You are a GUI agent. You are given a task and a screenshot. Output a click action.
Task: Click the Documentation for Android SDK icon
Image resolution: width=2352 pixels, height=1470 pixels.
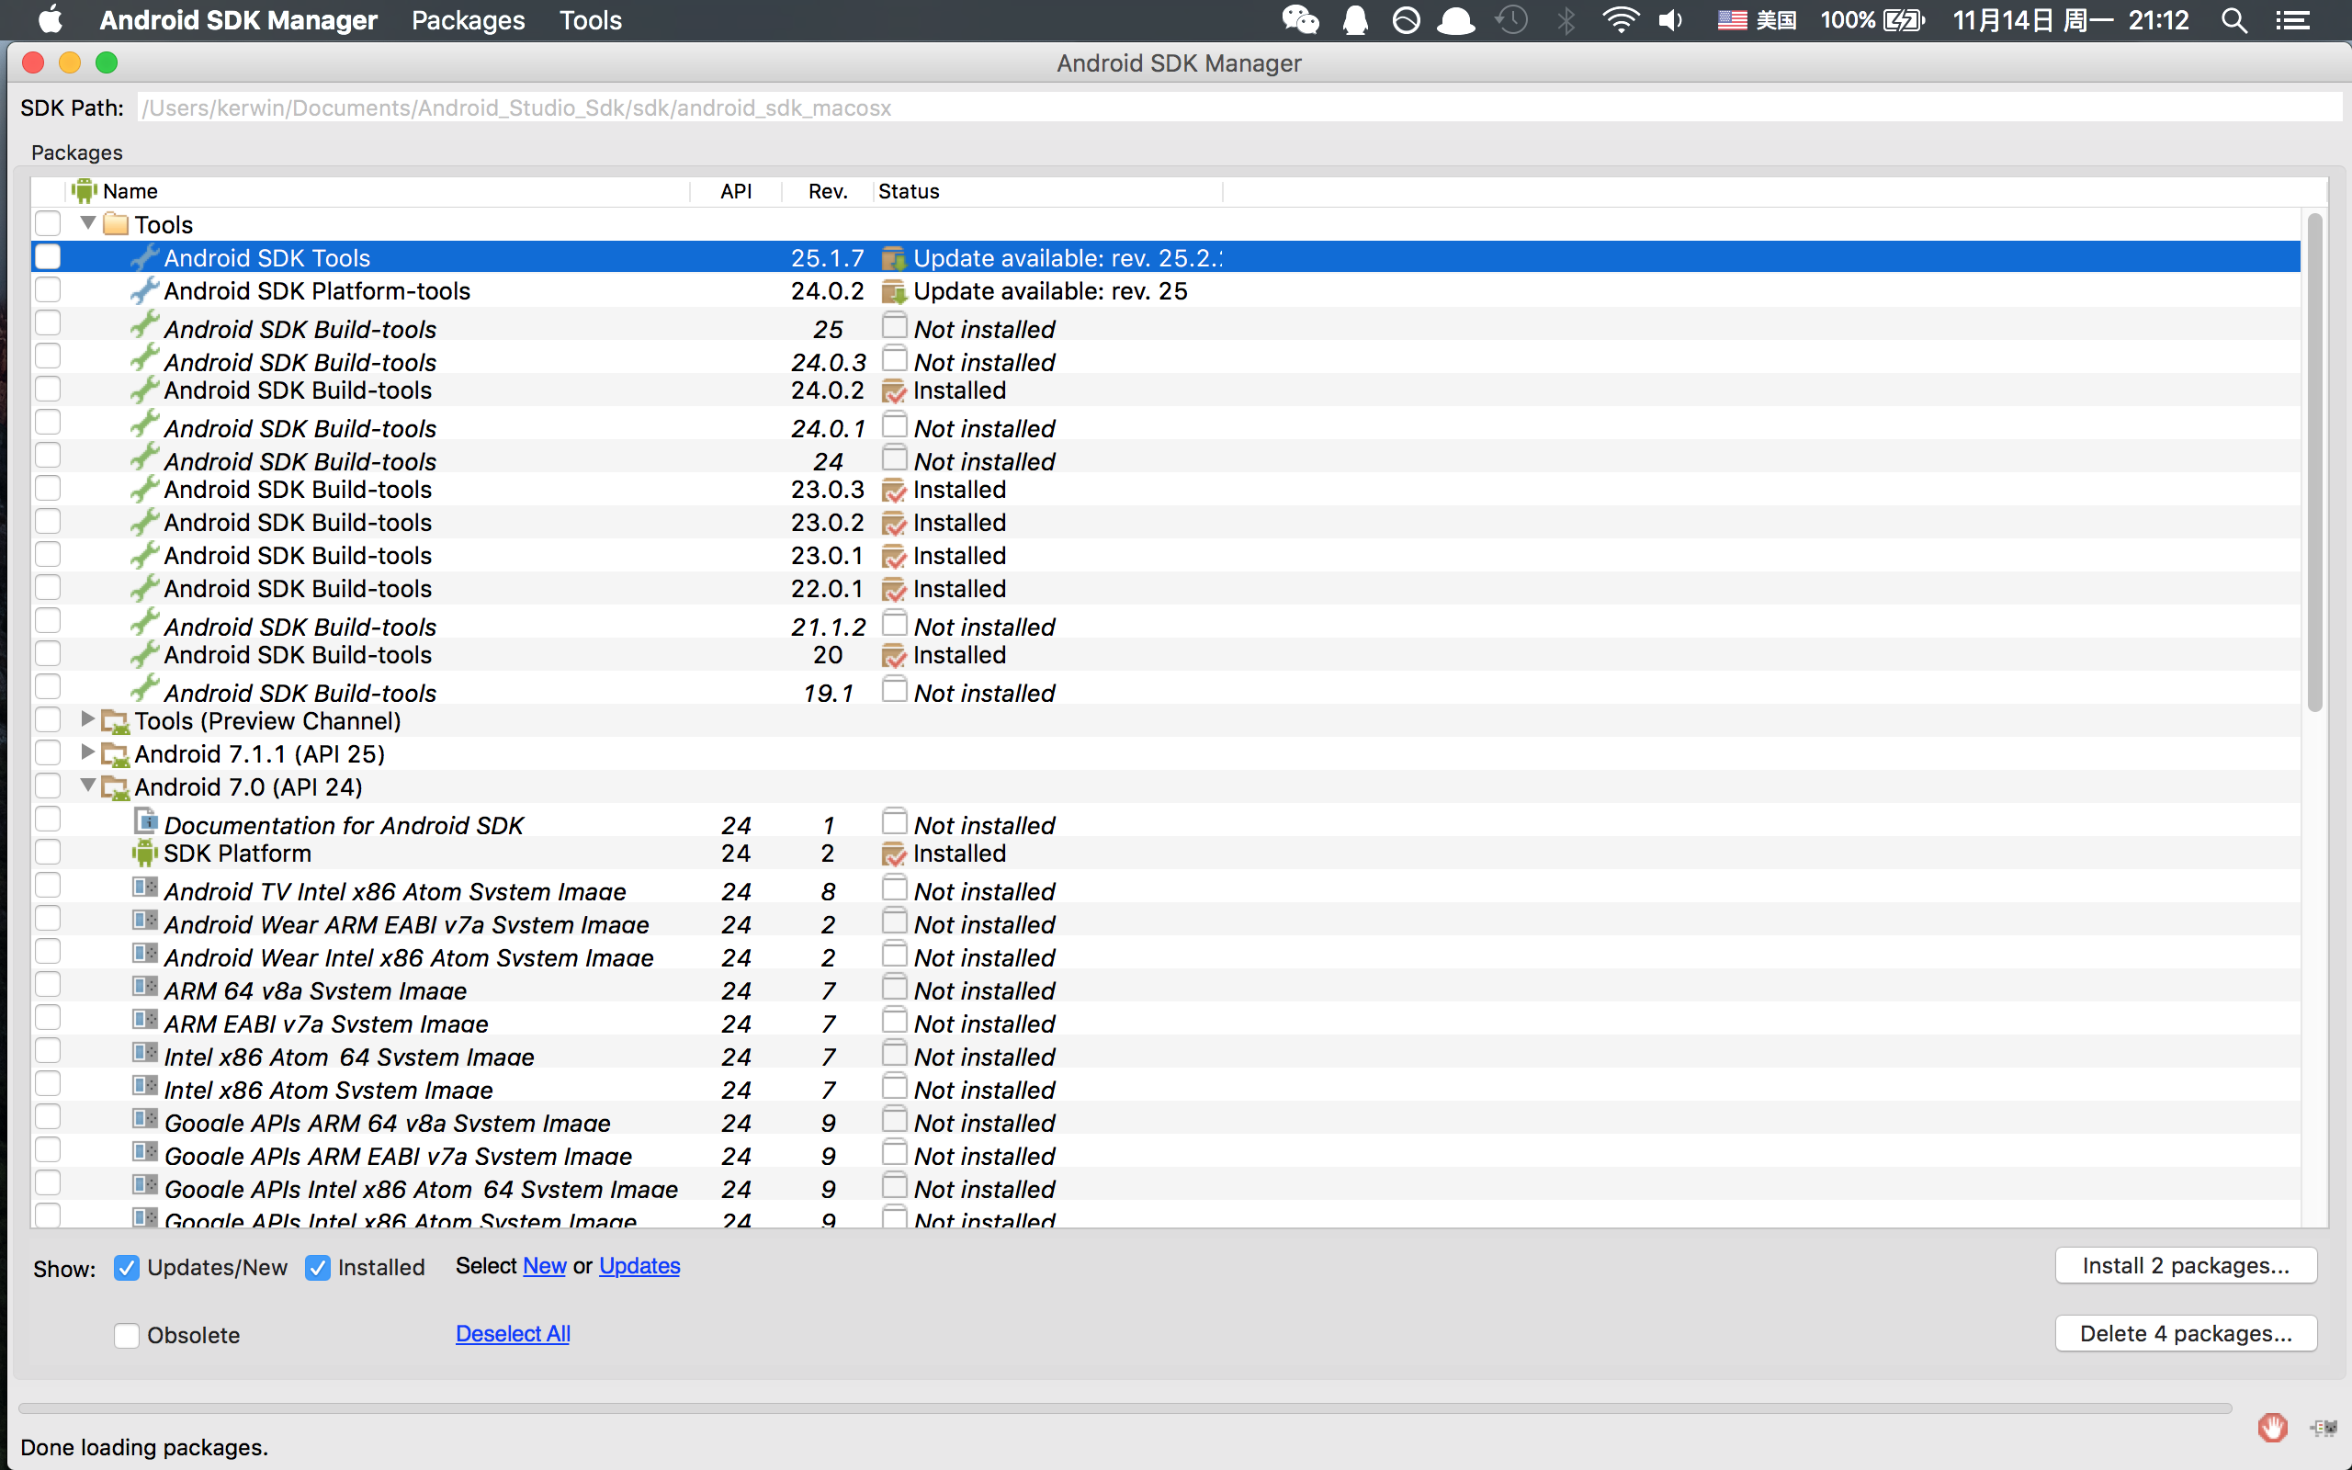pyautogui.click(x=145, y=820)
